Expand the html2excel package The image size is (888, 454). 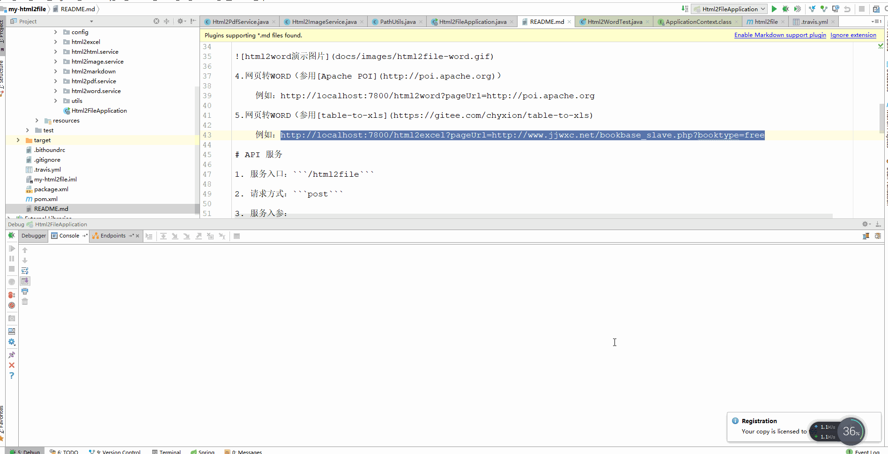pos(55,42)
